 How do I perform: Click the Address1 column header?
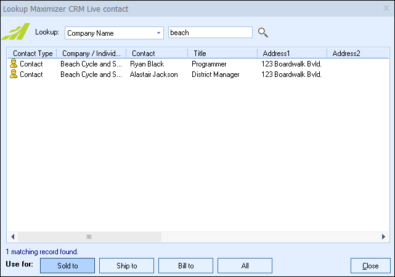tap(291, 54)
